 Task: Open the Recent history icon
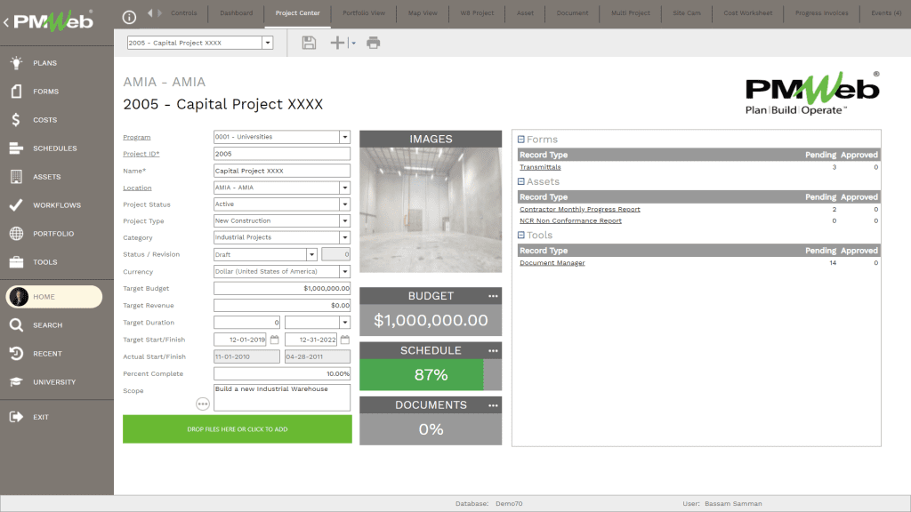(16, 354)
